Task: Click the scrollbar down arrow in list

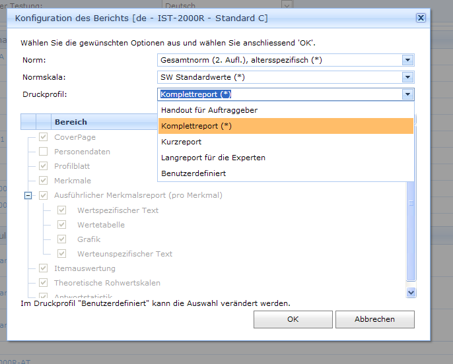Action: pyautogui.click(x=411, y=291)
